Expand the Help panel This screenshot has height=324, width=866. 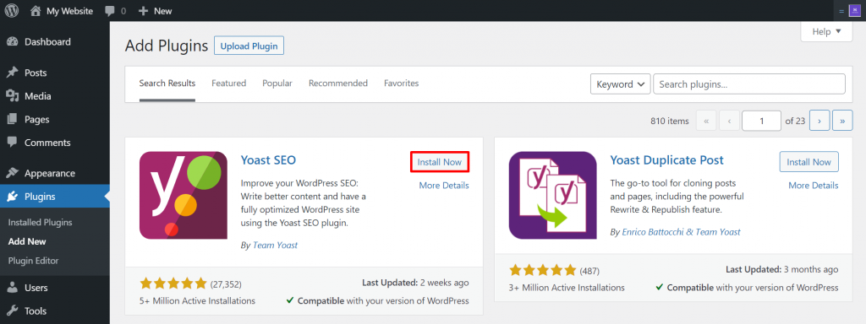[x=827, y=31]
